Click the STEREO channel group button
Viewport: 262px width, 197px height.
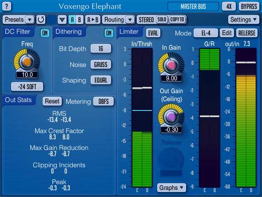146,20
